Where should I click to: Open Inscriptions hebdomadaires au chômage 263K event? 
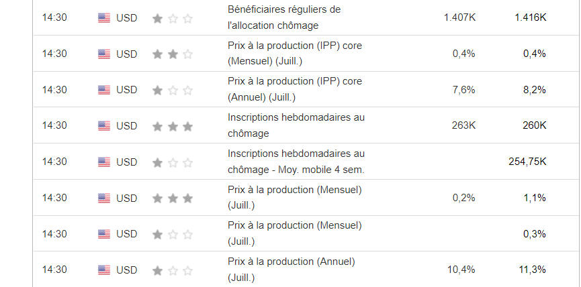(x=296, y=125)
